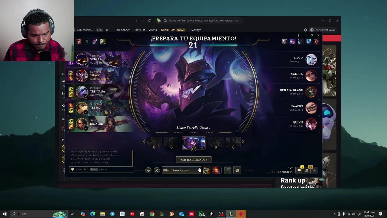
Task: Click the Windows taskbar search box
Action: (x=38, y=214)
